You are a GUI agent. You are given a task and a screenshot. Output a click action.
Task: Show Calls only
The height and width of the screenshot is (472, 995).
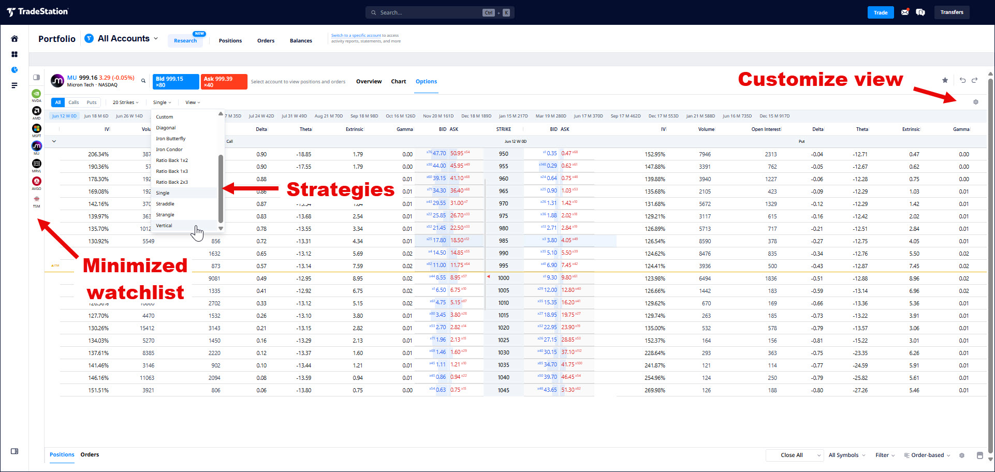tap(74, 102)
